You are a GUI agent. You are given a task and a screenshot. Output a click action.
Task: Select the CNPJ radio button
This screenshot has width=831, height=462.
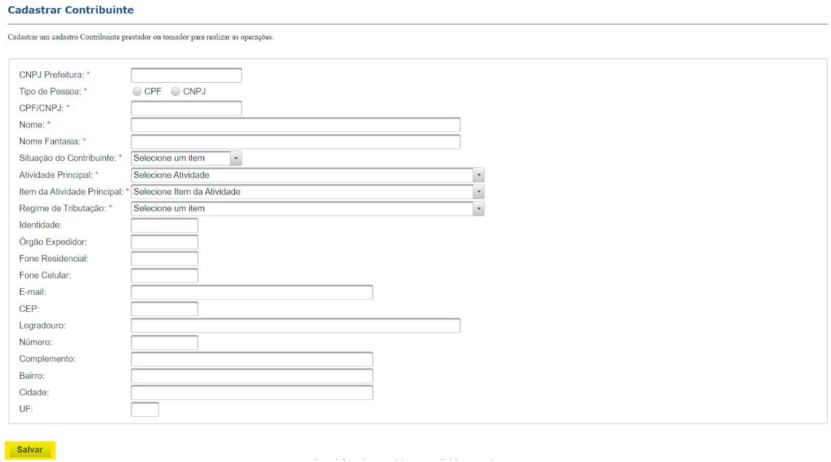[175, 92]
